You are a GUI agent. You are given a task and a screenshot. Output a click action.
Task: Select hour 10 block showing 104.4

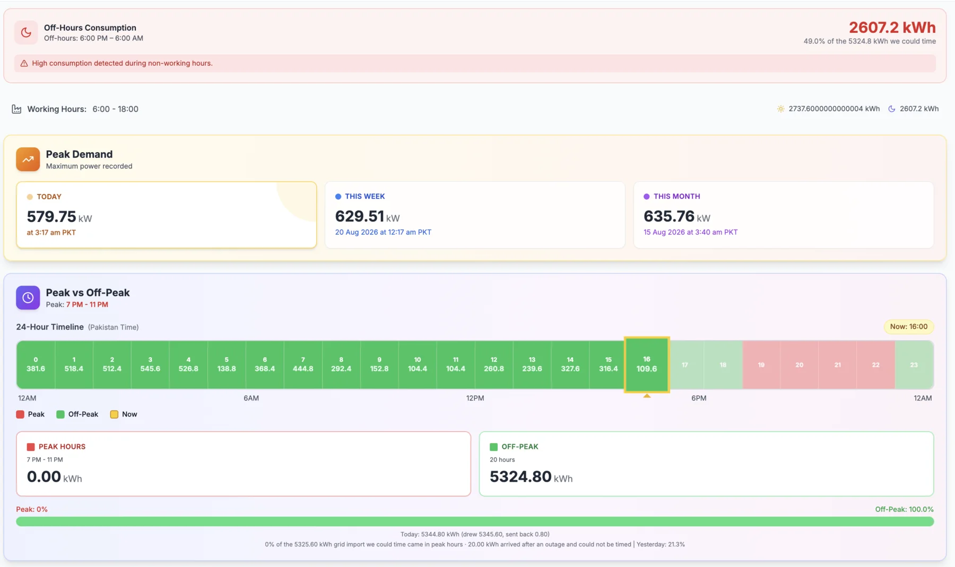point(418,365)
